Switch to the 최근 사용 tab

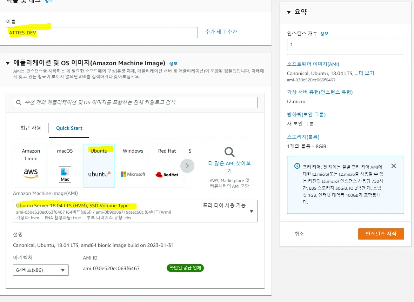pos(31,128)
